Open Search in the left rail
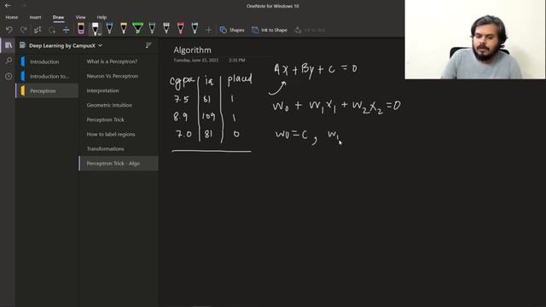 click(9, 61)
